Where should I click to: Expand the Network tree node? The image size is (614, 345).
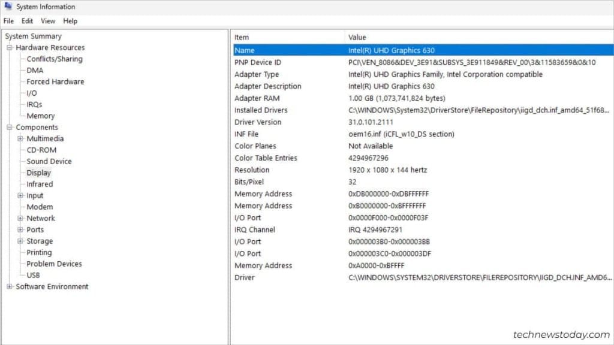(x=20, y=218)
